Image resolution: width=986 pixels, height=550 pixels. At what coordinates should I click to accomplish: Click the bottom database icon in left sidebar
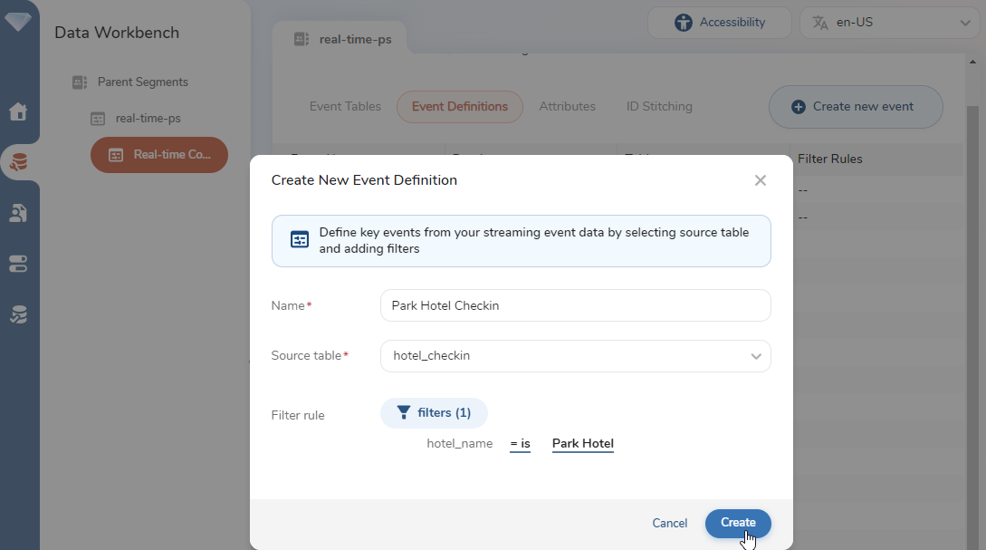[x=18, y=314]
